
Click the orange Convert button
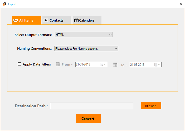point(88,119)
